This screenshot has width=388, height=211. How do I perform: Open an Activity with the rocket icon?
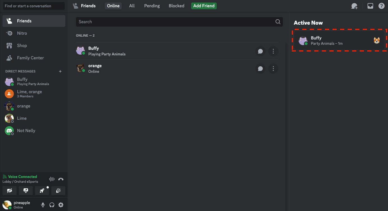coord(42,191)
